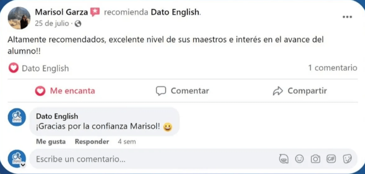Open the 25 de julio post timestamp
The image size is (365, 174).
[x=52, y=24]
